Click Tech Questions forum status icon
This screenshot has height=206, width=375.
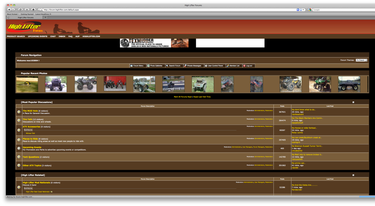click(19, 157)
